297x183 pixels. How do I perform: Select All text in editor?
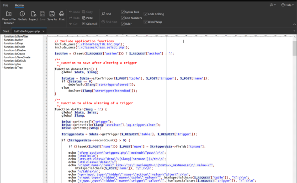click(x=90, y=24)
